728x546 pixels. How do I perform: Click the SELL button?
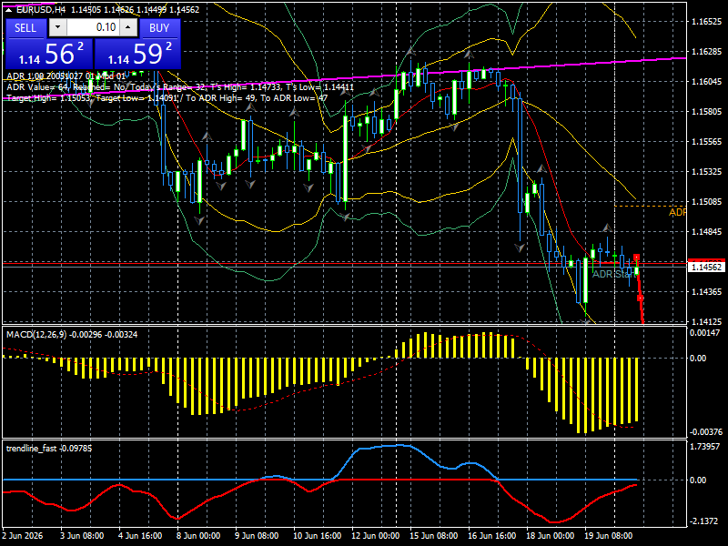click(25, 28)
